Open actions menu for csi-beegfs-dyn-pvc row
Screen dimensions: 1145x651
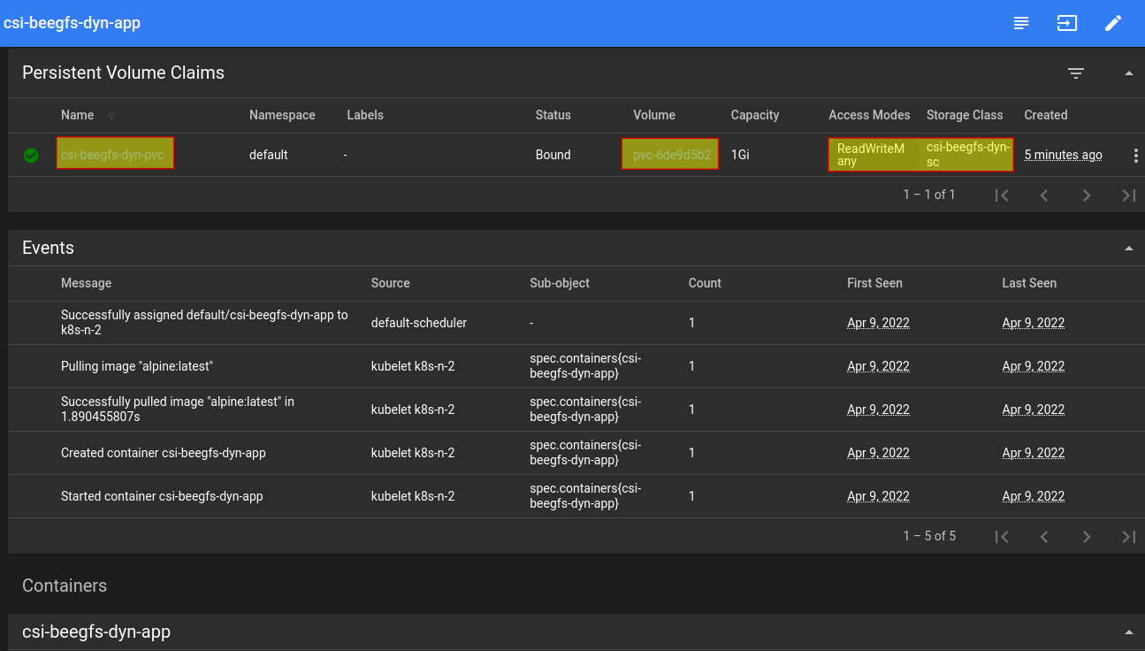pyautogui.click(x=1135, y=156)
